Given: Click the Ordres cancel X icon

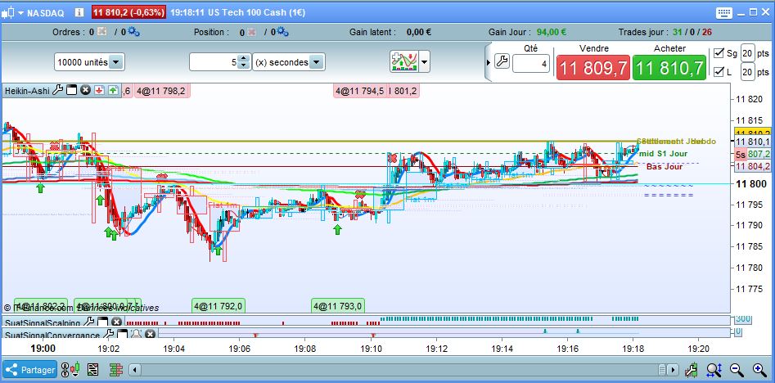Looking at the screenshot, I should [101, 32].
